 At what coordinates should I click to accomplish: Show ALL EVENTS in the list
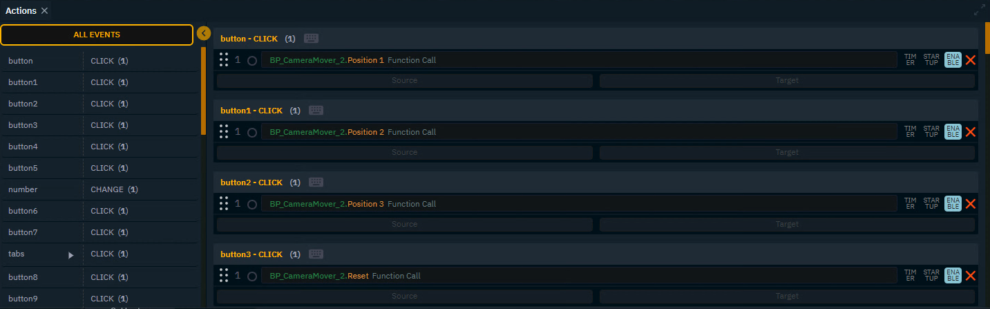pos(97,35)
